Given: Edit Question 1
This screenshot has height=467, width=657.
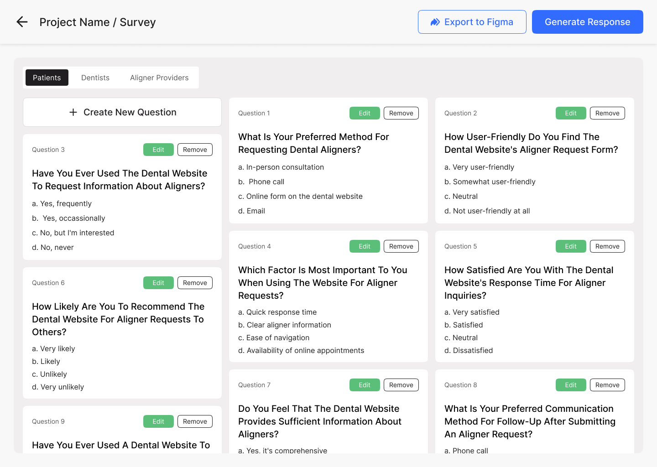Looking at the screenshot, I should coord(365,113).
